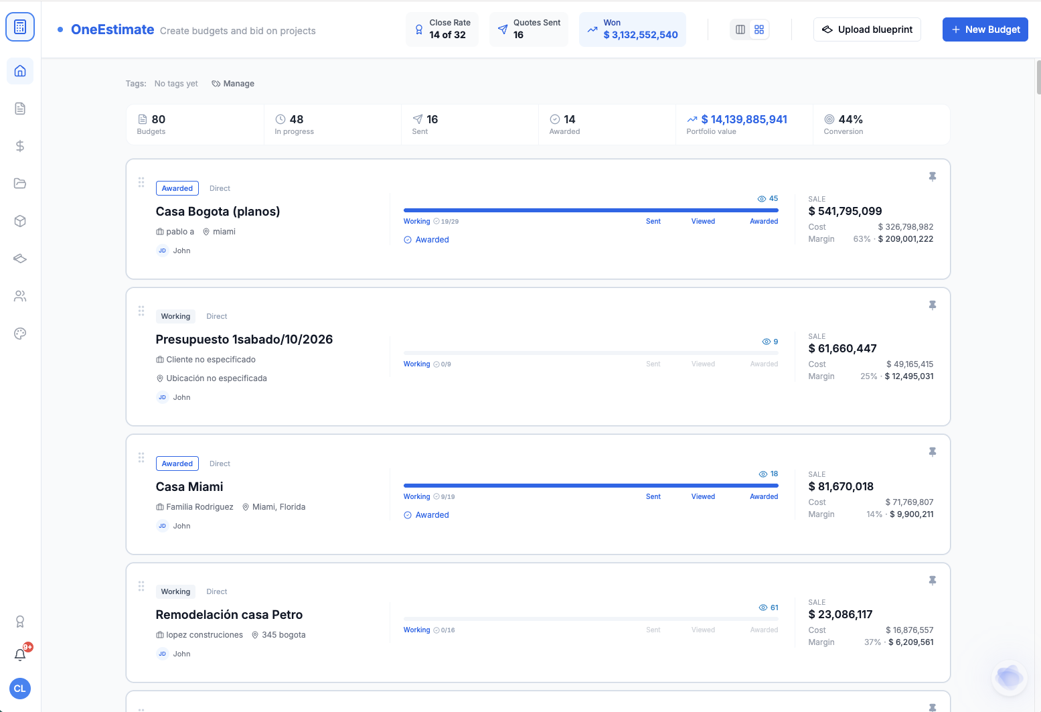Go to the Home sidebar icon
1041x712 pixels.
click(20, 71)
